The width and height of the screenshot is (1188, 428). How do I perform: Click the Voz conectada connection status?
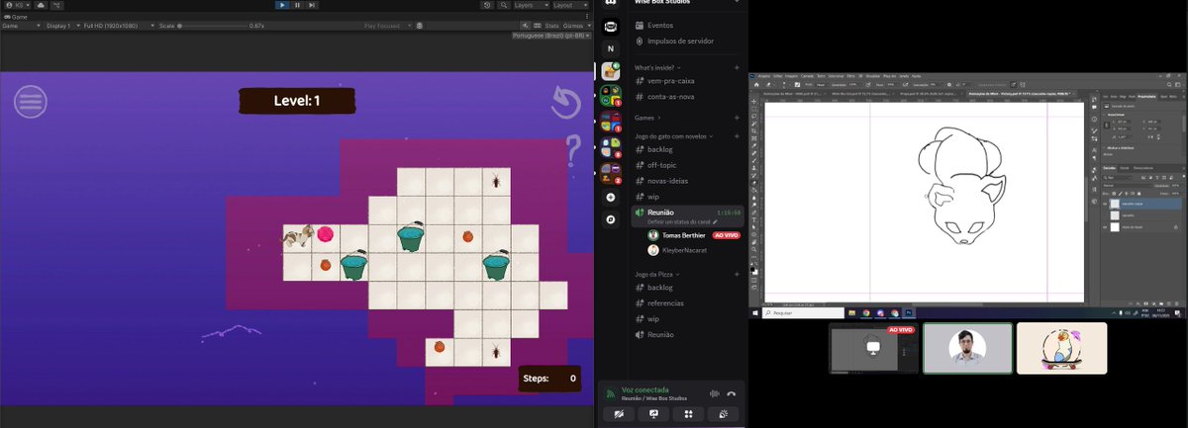coord(644,389)
